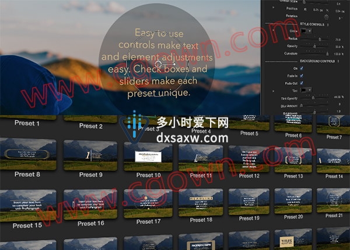Select the Preset 9 thumbnail
Image resolution: width=350 pixels, height=250 pixels.
point(90,155)
